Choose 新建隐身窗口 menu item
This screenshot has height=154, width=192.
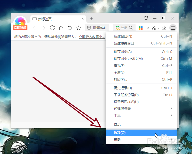click(141, 43)
